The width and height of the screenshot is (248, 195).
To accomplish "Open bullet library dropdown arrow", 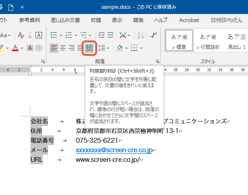I will 61,35.
